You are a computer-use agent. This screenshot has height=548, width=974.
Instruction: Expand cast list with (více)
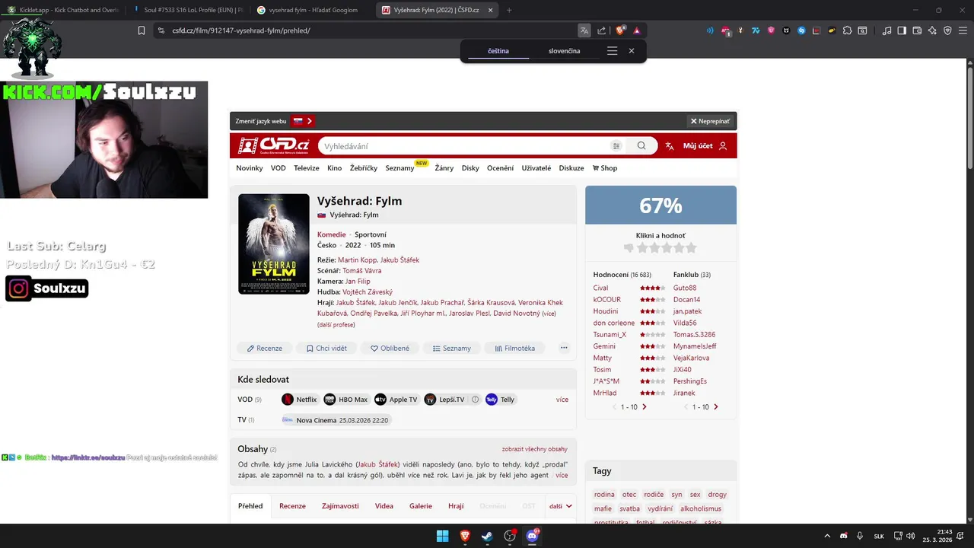pos(549,314)
